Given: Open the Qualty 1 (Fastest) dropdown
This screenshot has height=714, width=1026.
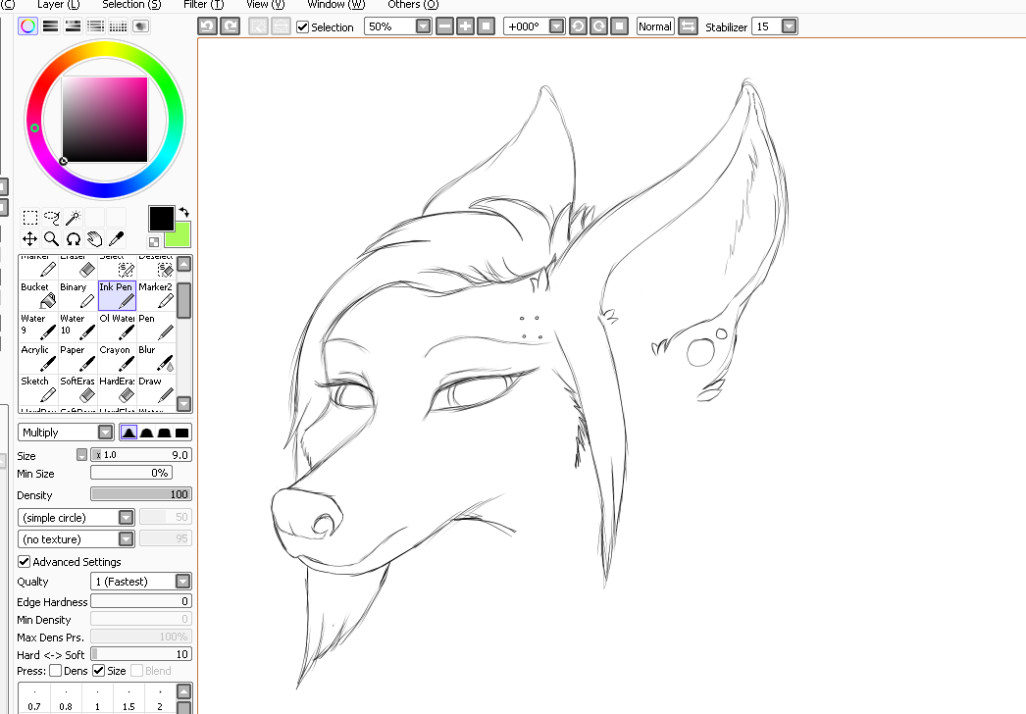Looking at the screenshot, I should click(183, 582).
